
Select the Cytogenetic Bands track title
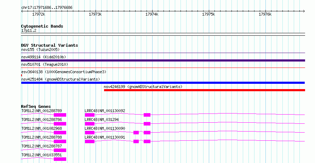coord(42,26)
